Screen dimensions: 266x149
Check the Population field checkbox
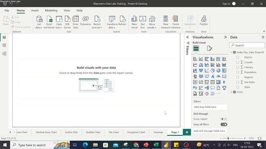click(x=238, y=72)
